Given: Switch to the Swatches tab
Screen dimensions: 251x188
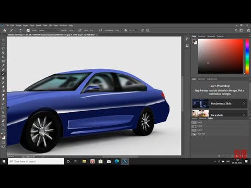Looking at the screenshot, I should [202, 37].
